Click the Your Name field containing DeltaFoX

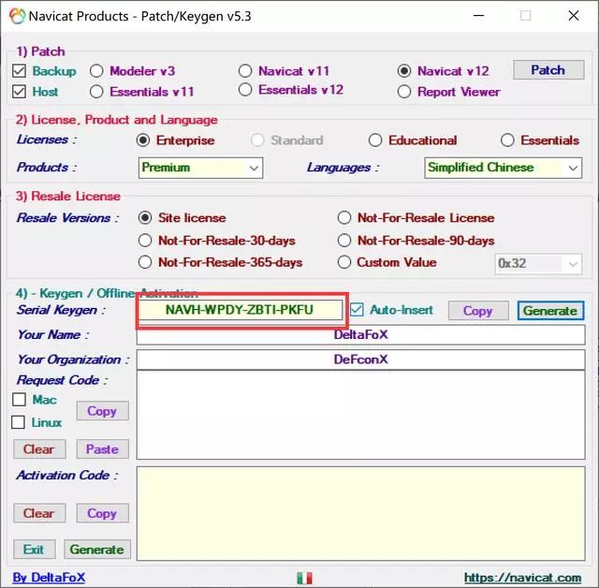click(x=360, y=335)
